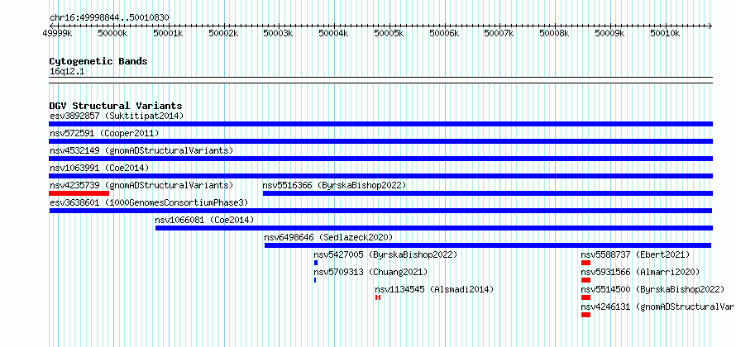Click the 50006k ruler mark

pyautogui.click(x=444, y=33)
